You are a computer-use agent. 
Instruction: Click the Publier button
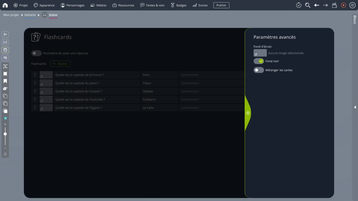(x=221, y=5)
